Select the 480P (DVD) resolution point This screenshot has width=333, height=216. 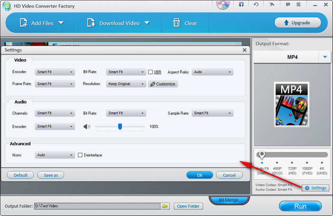click(277, 163)
